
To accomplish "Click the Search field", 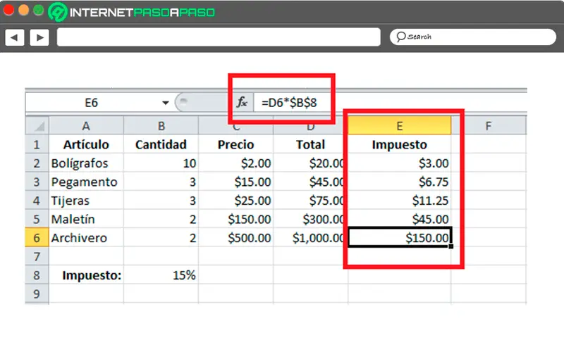I will [x=472, y=37].
